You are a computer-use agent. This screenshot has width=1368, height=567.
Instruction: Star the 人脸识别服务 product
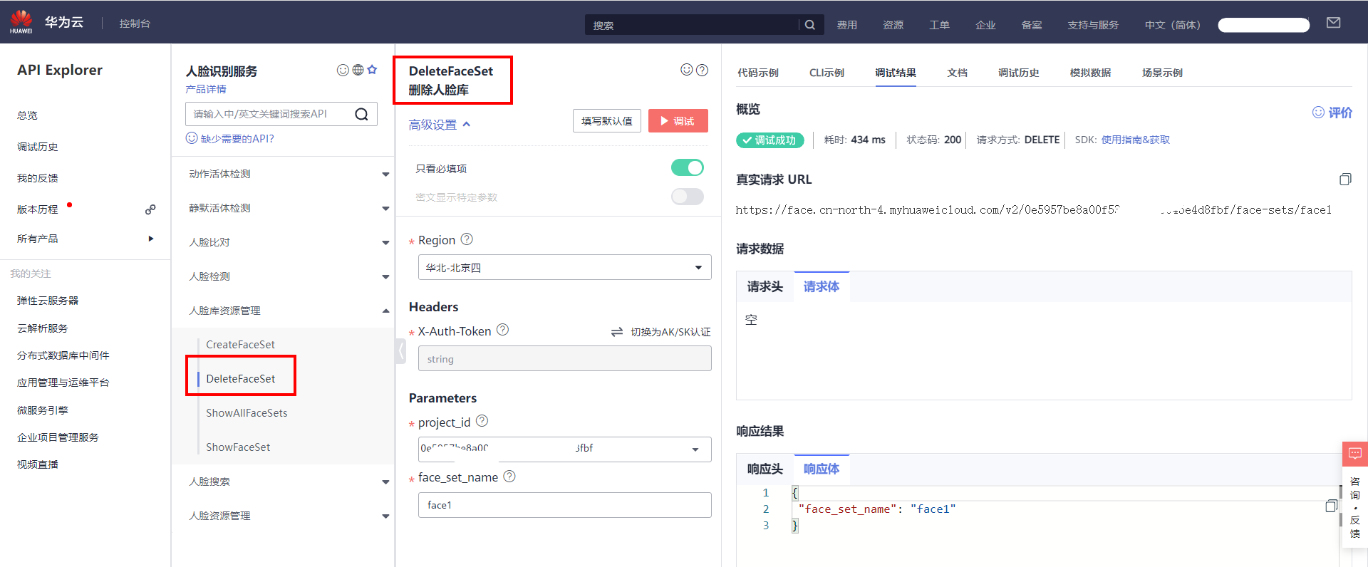tap(372, 70)
